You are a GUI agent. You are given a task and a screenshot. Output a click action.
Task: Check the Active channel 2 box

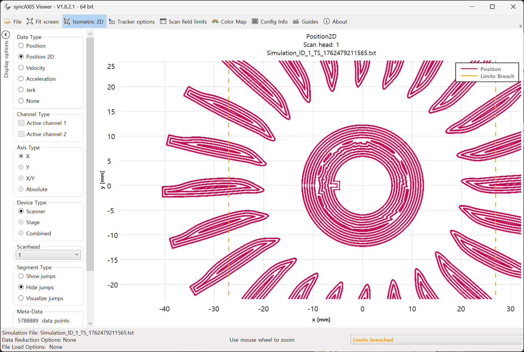(22, 134)
